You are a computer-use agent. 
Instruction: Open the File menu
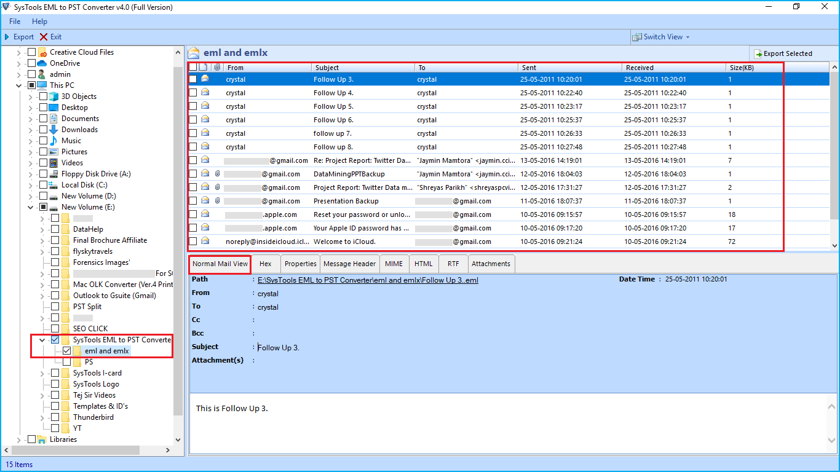click(x=15, y=22)
